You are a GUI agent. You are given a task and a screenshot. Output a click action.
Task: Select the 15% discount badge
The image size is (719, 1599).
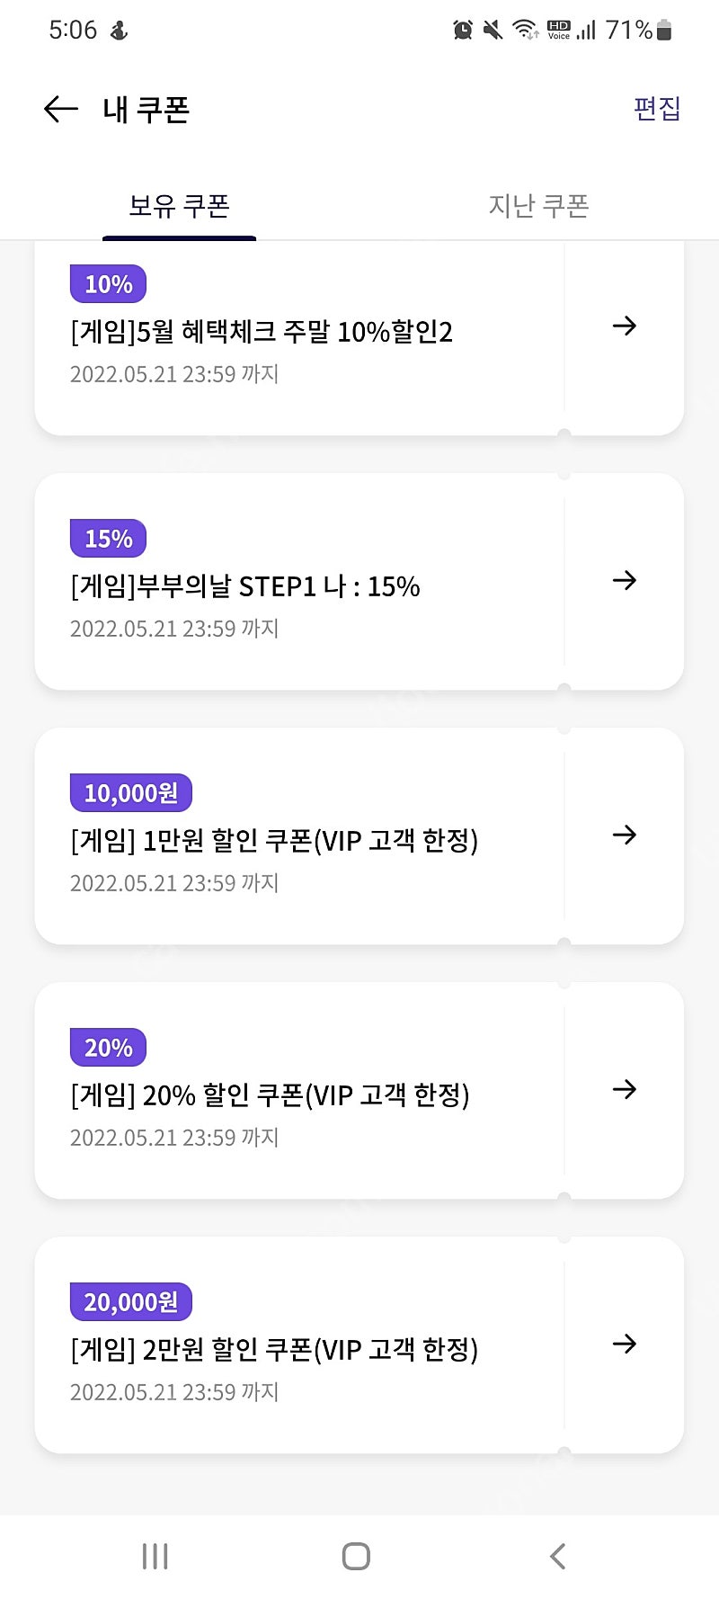108,539
